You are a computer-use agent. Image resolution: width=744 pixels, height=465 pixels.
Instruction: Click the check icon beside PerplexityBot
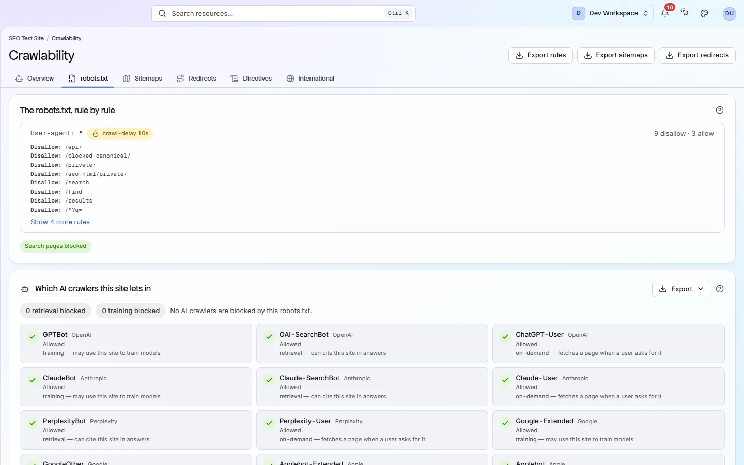click(x=33, y=423)
